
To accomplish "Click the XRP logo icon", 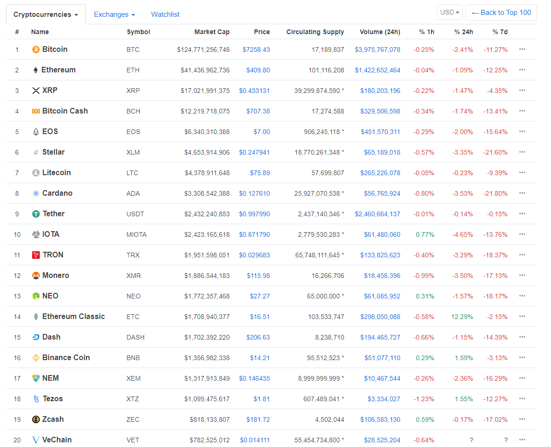I will click(x=36, y=91).
